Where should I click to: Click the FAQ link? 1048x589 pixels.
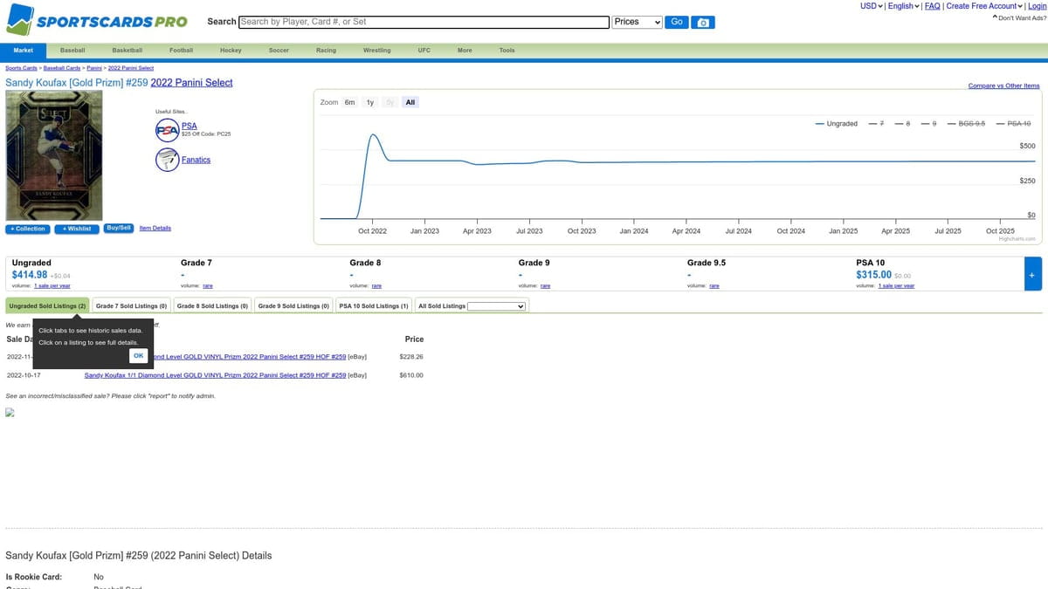coord(932,6)
